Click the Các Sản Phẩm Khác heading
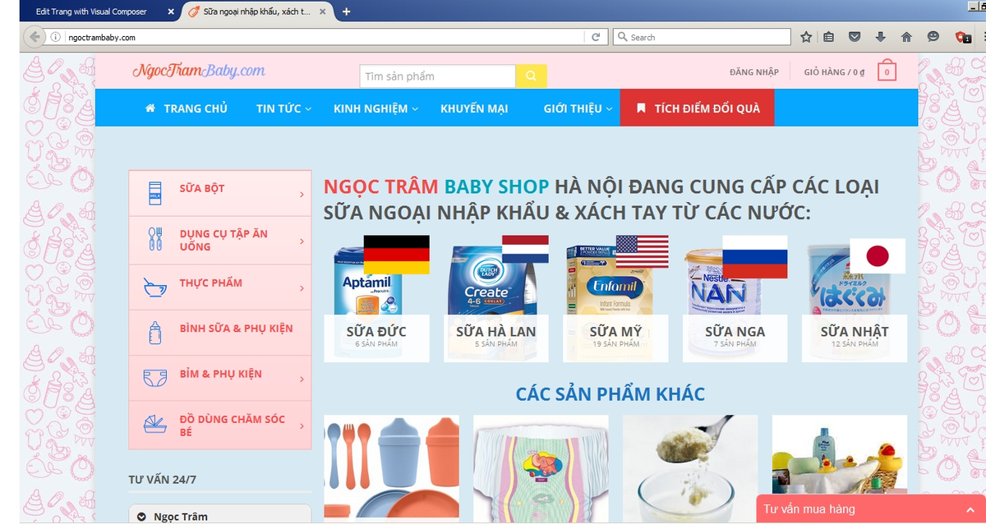 tap(610, 394)
